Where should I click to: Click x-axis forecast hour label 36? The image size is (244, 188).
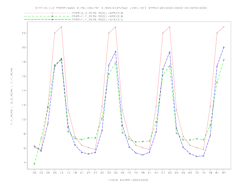pyautogui.click(x=116, y=173)
